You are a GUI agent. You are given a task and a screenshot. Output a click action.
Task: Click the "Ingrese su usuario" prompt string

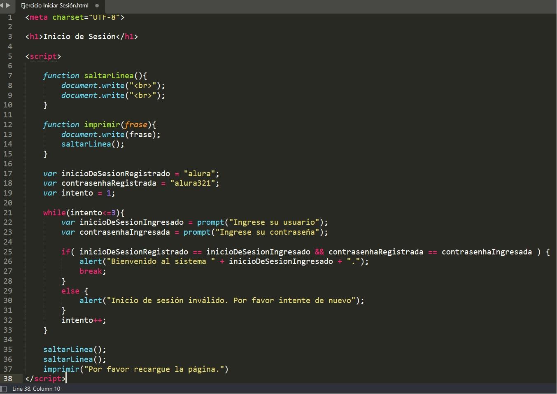pyautogui.click(x=274, y=222)
